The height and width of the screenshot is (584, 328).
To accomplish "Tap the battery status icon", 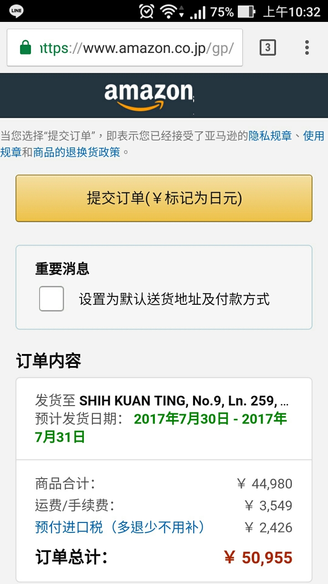I will [x=246, y=11].
